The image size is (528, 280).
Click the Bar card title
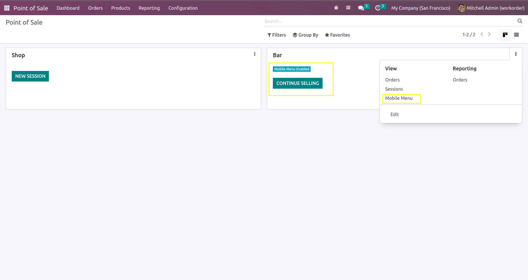[x=277, y=55]
